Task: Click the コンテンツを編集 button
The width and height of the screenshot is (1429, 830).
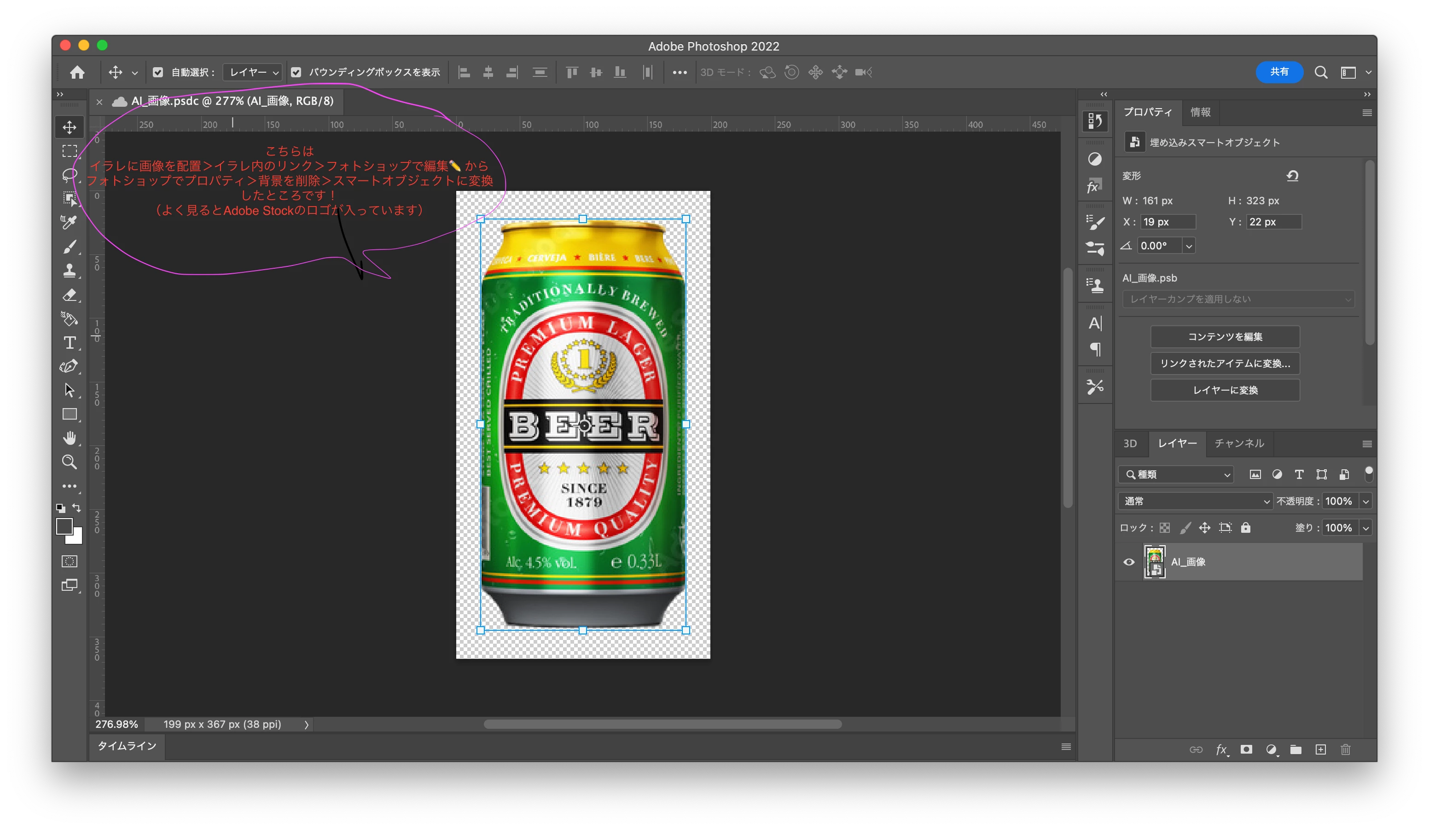Action: pyautogui.click(x=1225, y=336)
